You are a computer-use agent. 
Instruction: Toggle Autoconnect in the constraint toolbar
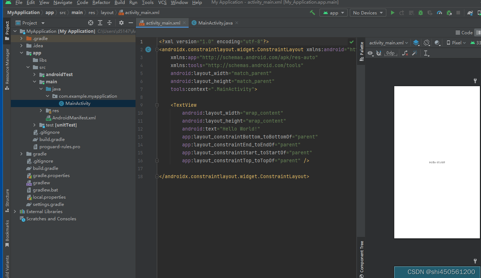378,53
